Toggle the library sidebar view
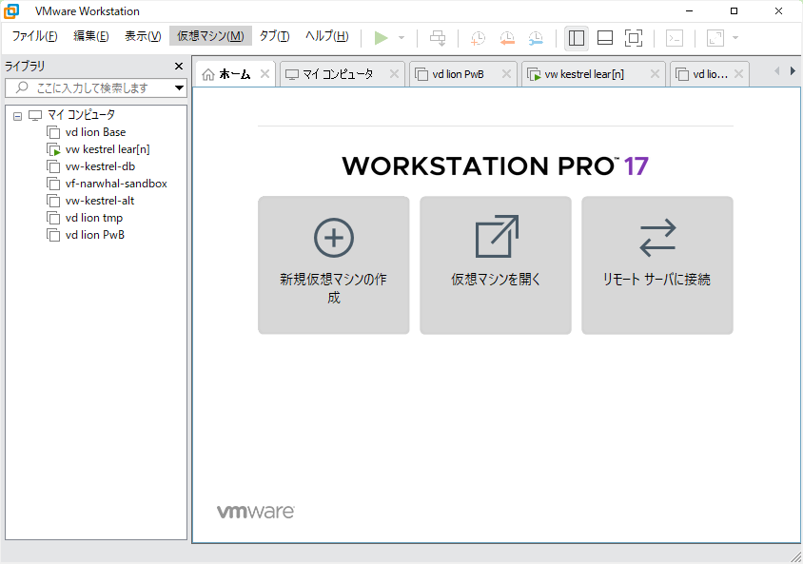803x564 pixels. (576, 38)
